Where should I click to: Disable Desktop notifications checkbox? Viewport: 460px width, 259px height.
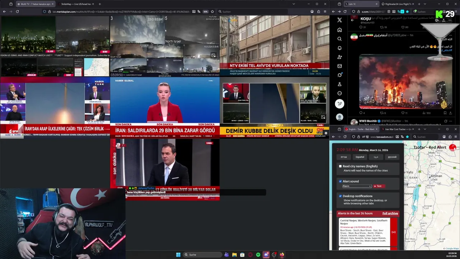[x=340, y=196]
